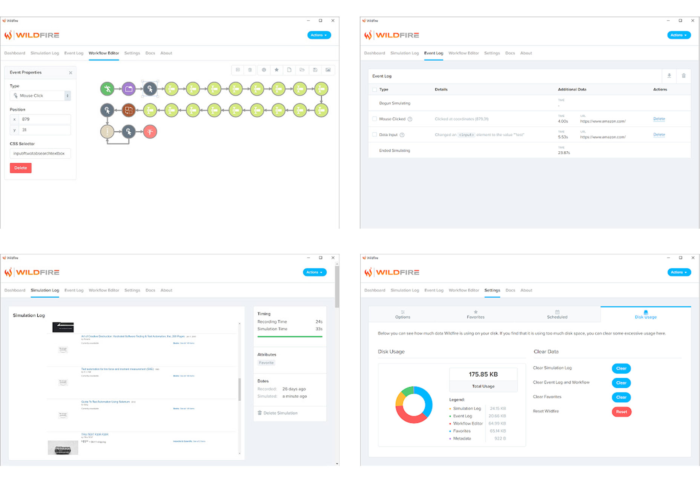The width and height of the screenshot is (700, 483).
Task: Click the record icon in workflow editor toolbar
Action: [264, 70]
